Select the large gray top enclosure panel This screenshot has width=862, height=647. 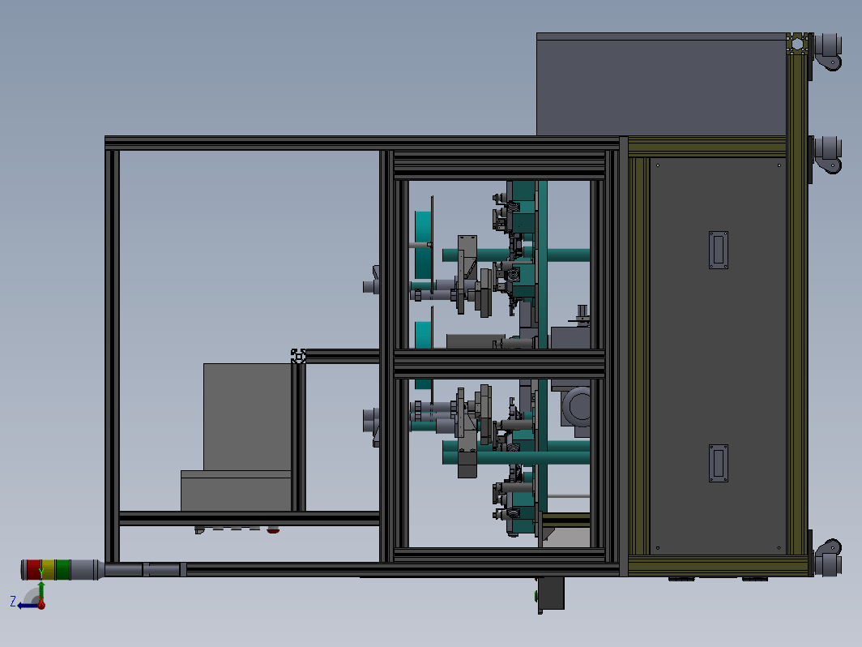click(x=661, y=84)
